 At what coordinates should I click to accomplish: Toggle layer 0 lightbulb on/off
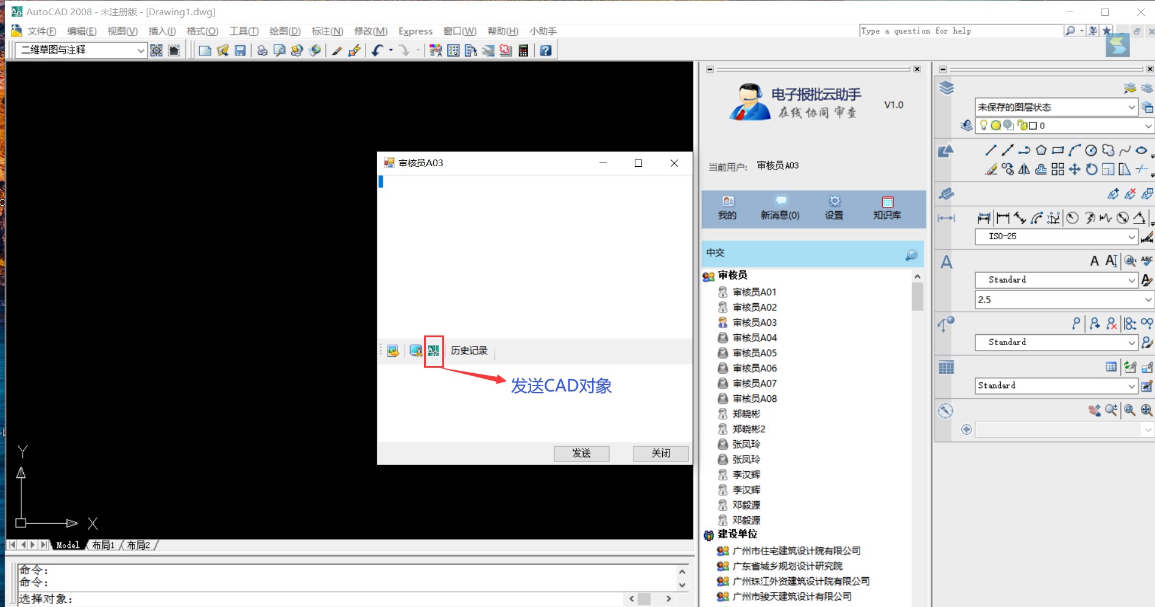pyautogui.click(x=983, y=125)
